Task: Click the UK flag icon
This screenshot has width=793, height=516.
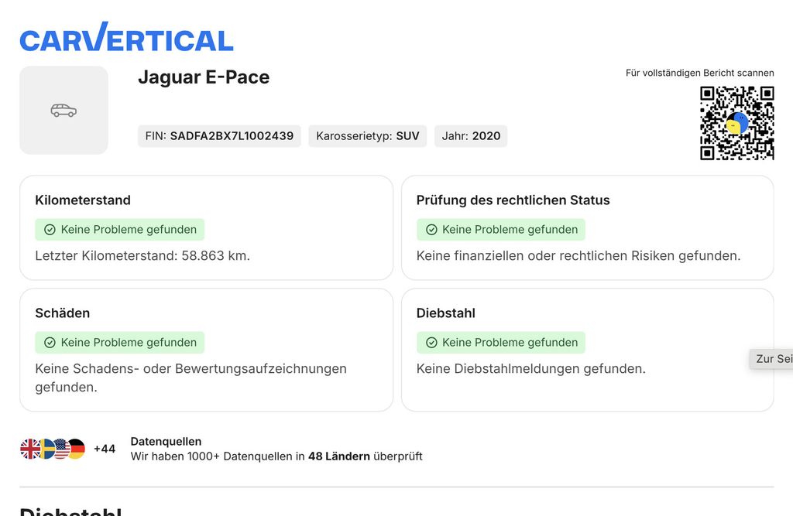Action: [x=30, y=449]
